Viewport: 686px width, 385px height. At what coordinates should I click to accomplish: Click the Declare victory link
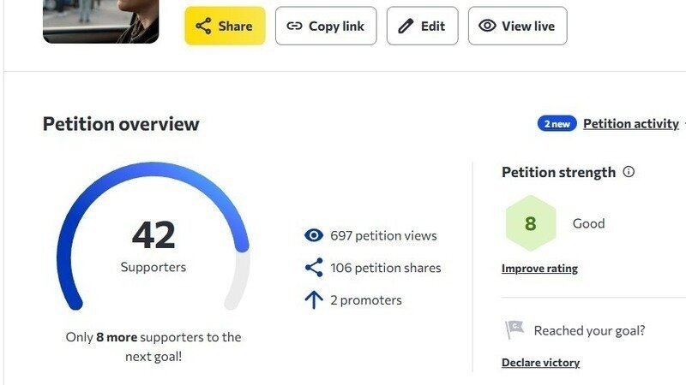[540, 362]
